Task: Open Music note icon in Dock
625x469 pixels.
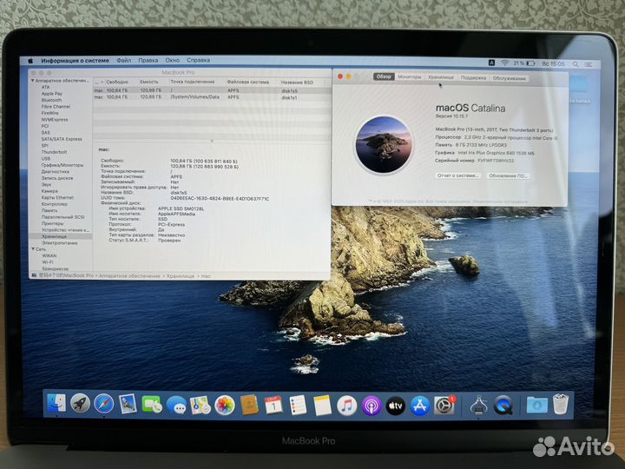Action: click(346, 406)
